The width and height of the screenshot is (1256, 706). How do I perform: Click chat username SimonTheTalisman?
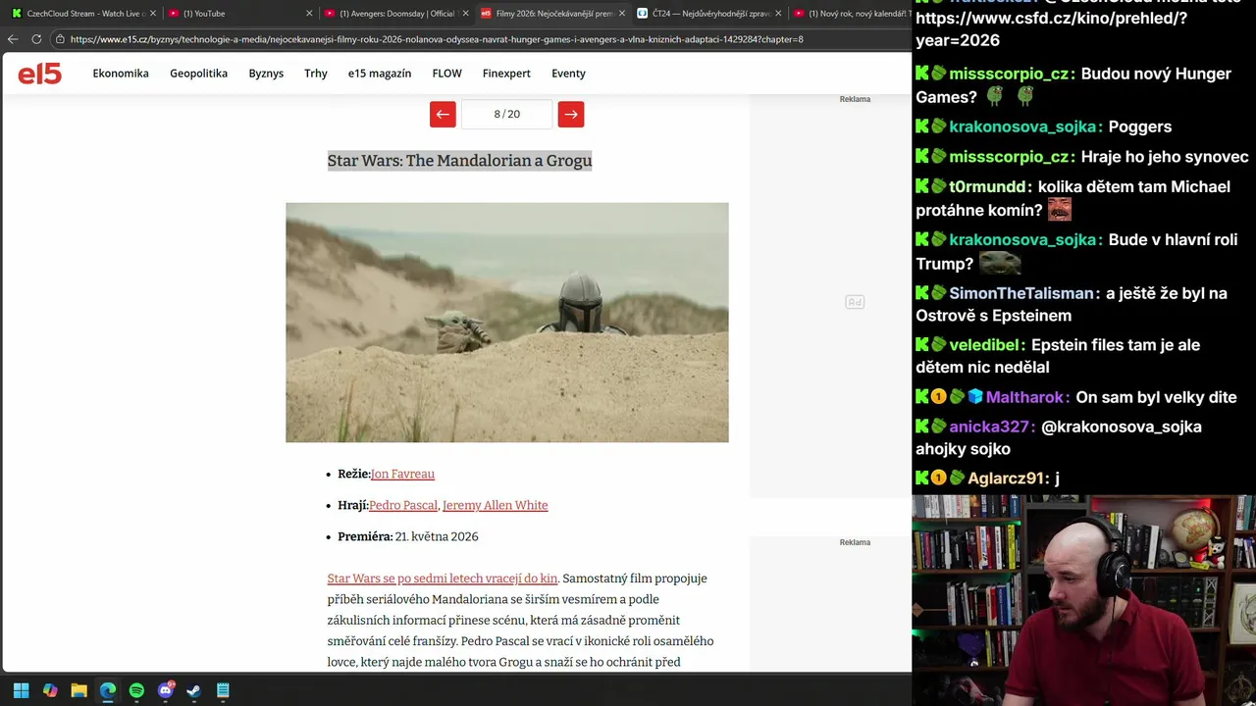tap(1021, 293)
